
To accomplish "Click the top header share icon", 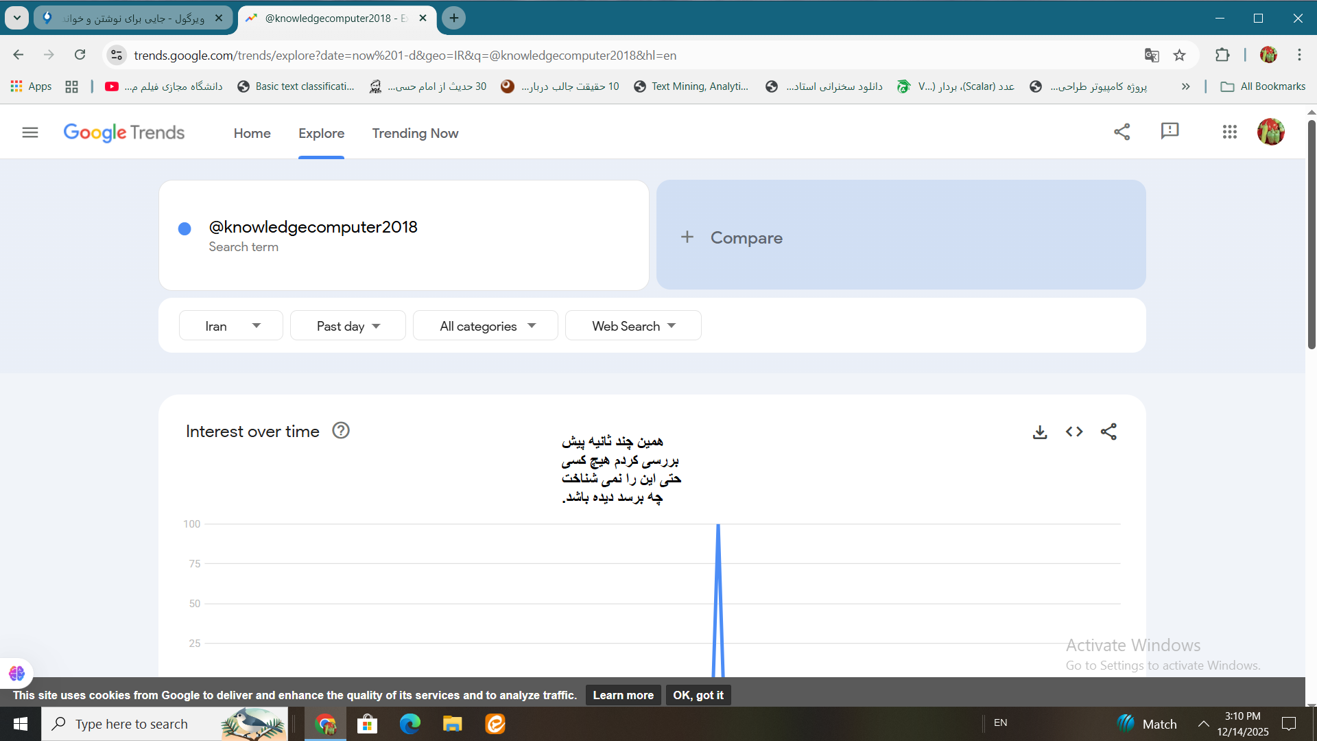I will coord(1122,132).
